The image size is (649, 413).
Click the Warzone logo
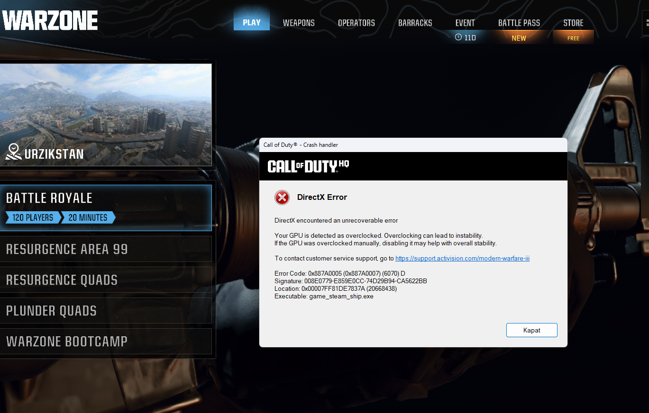(x=50, y=21)
